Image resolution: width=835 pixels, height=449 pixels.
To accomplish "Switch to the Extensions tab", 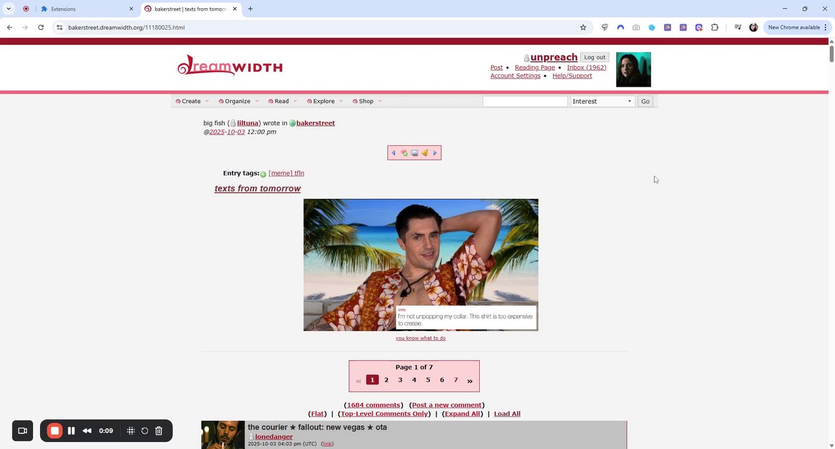I will (87, 9).
